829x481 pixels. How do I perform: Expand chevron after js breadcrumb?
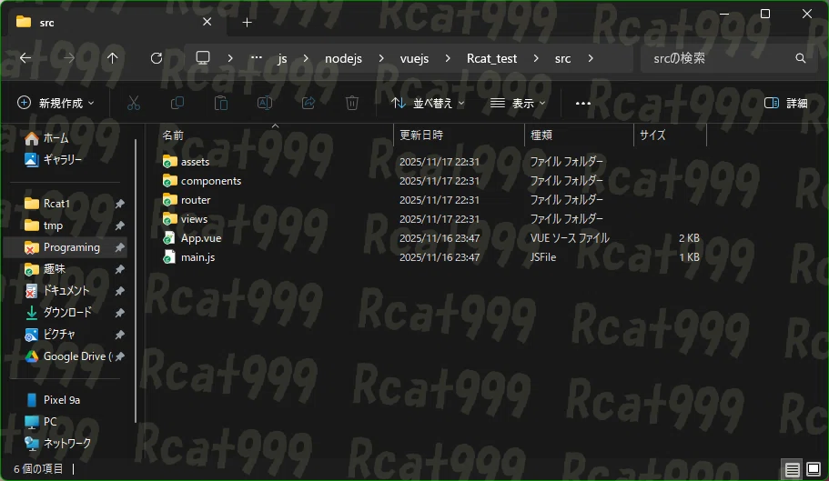coord(306,58)
